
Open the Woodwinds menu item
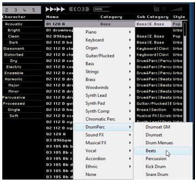tap(104, 87)
